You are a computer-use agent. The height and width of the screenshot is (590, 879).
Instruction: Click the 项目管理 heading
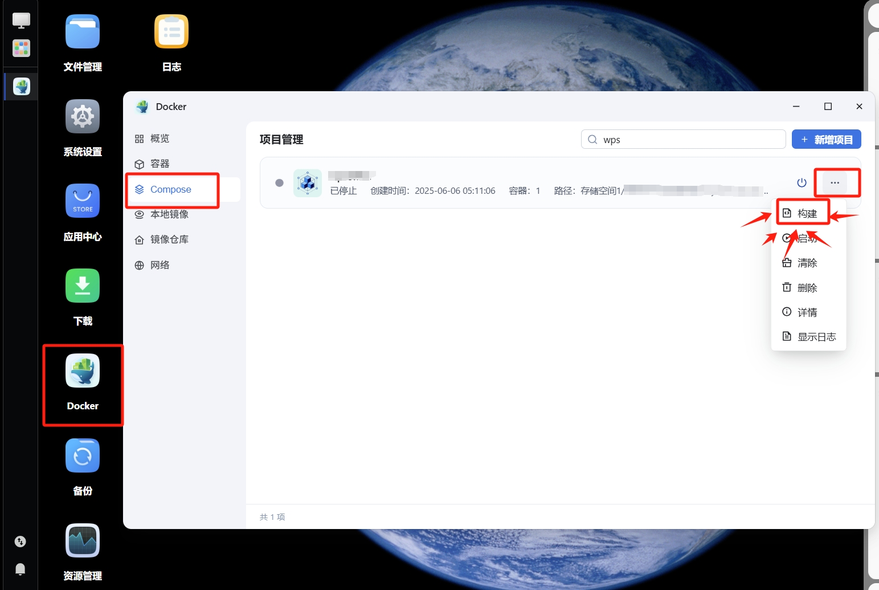point(281,140)
